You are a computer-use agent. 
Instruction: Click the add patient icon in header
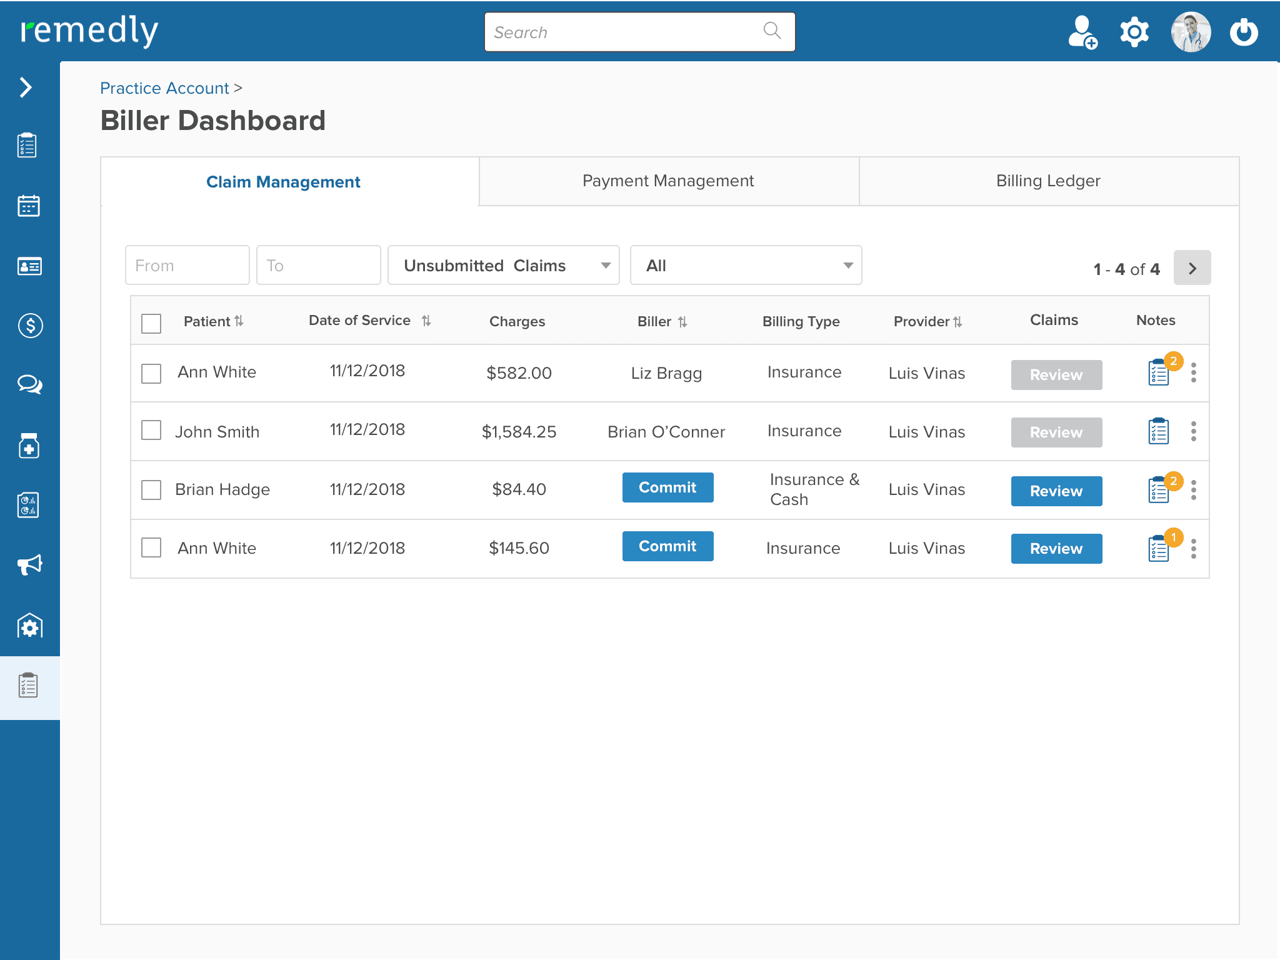[1082, 32]
